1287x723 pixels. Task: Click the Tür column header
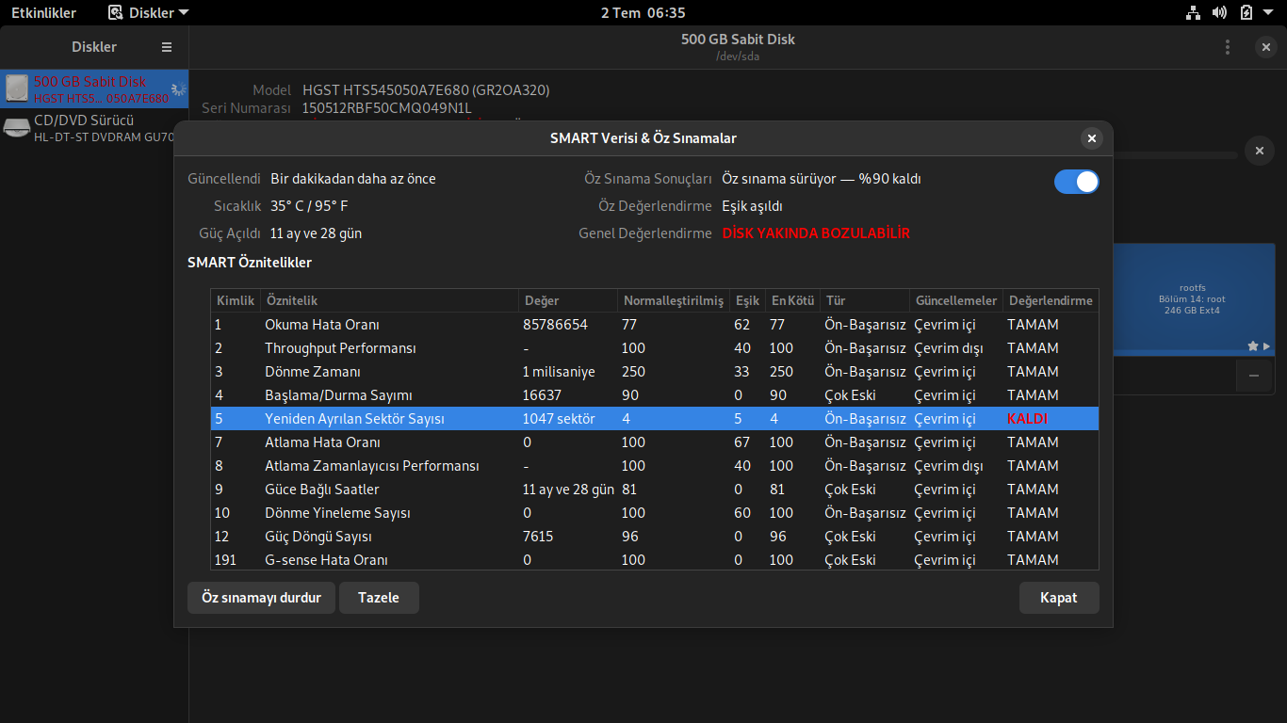click(864, 301)
